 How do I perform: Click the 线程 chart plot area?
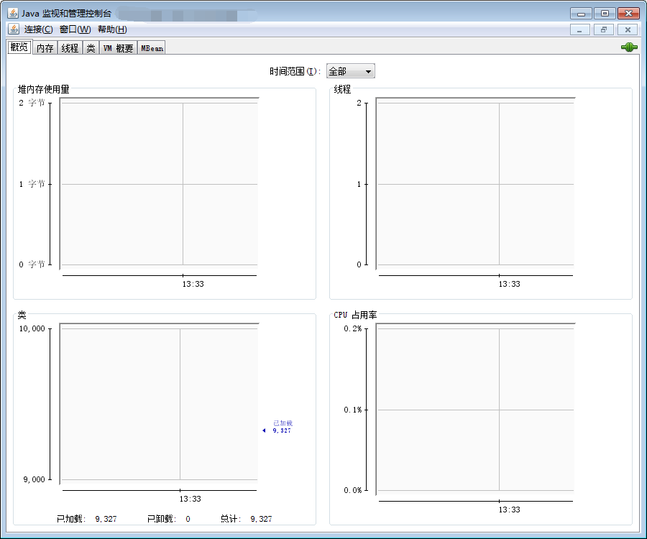point(475,183)
